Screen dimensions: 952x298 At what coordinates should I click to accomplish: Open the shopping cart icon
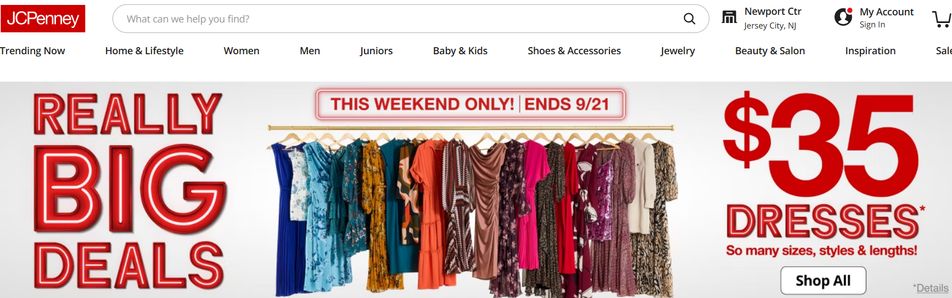[942, 19]
